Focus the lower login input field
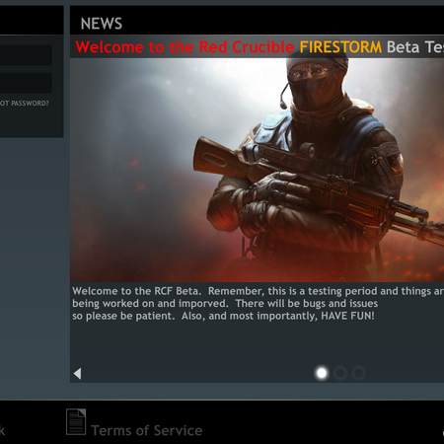The width and height of the screenshot is (444, 444). (x=26, y=83)
